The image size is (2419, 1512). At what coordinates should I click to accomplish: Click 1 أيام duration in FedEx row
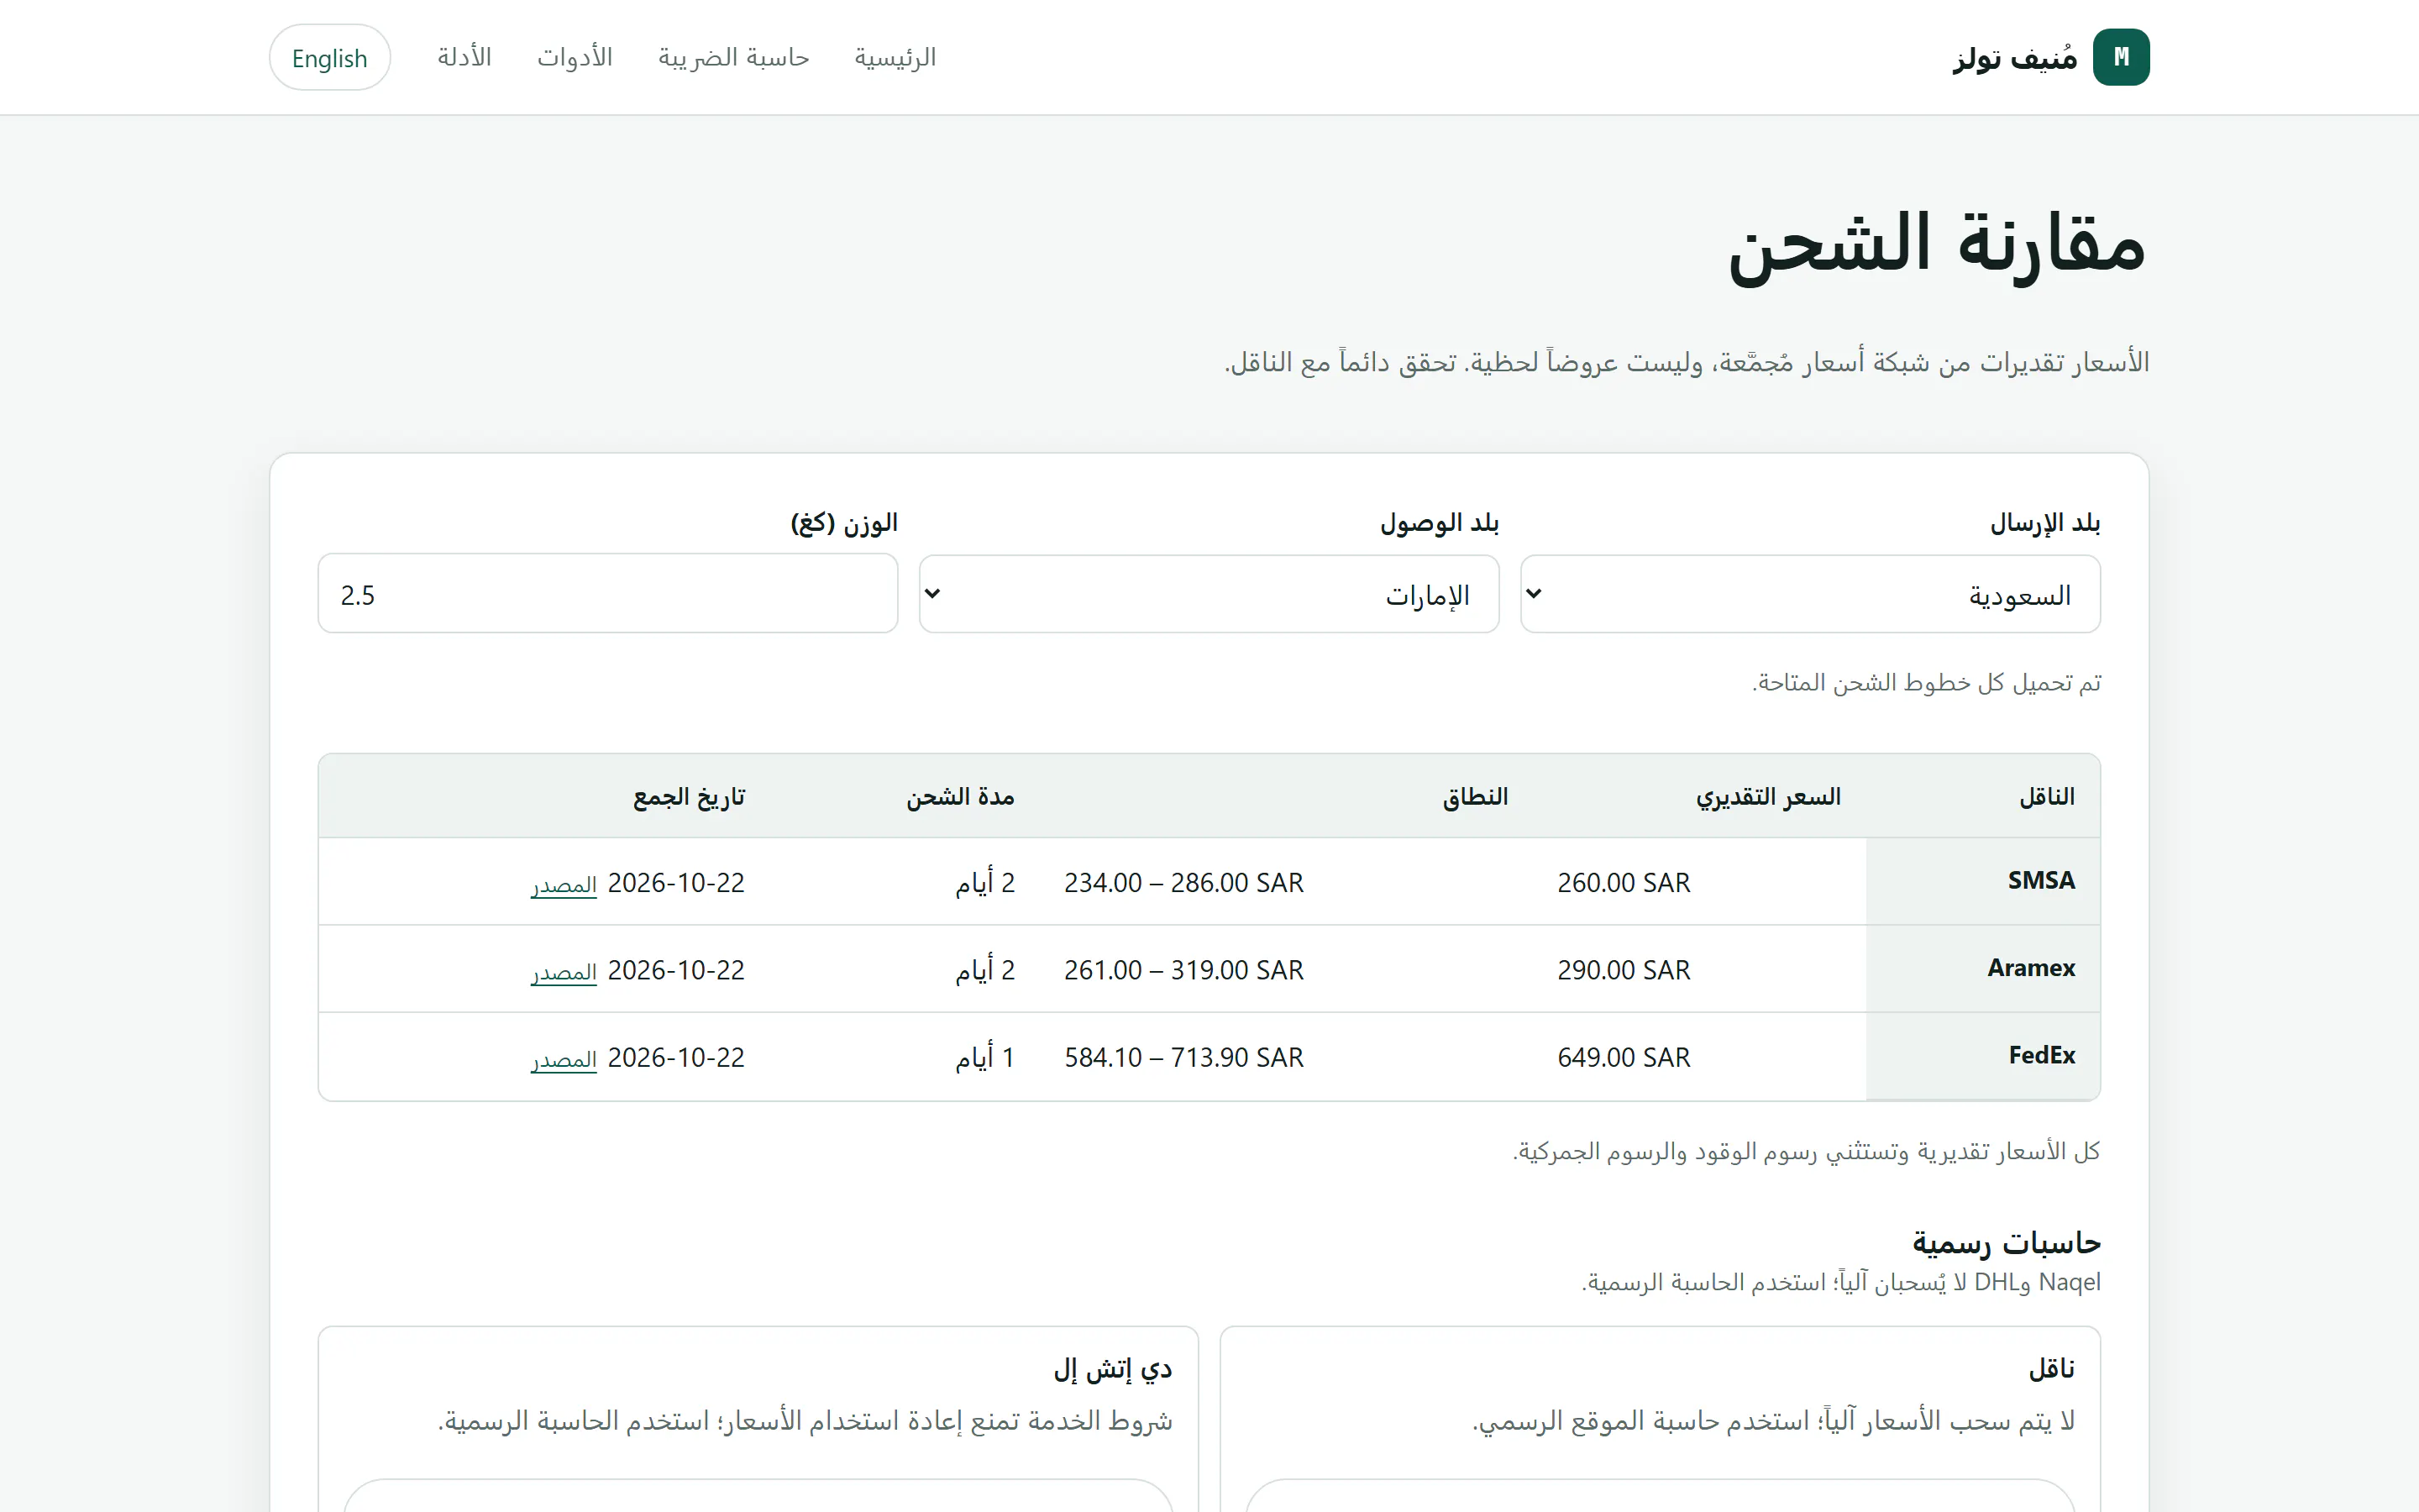[984, 1057]
